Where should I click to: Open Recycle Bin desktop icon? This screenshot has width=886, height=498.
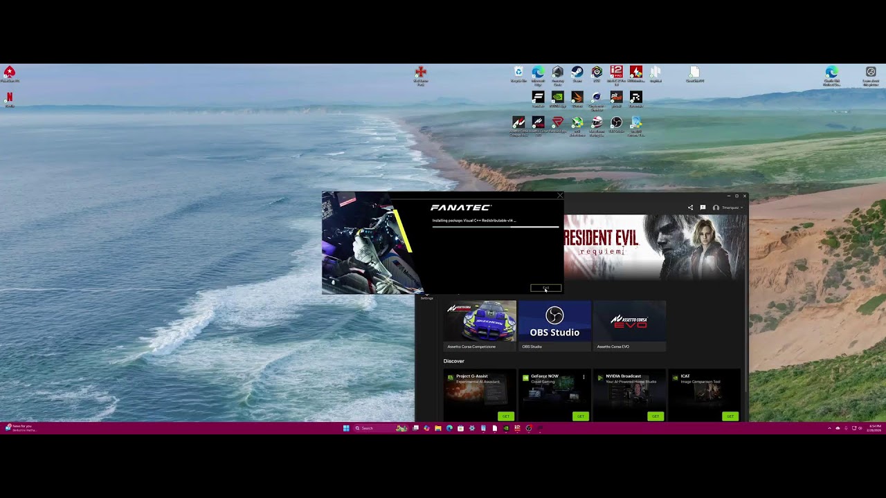[x=518, y=74]
